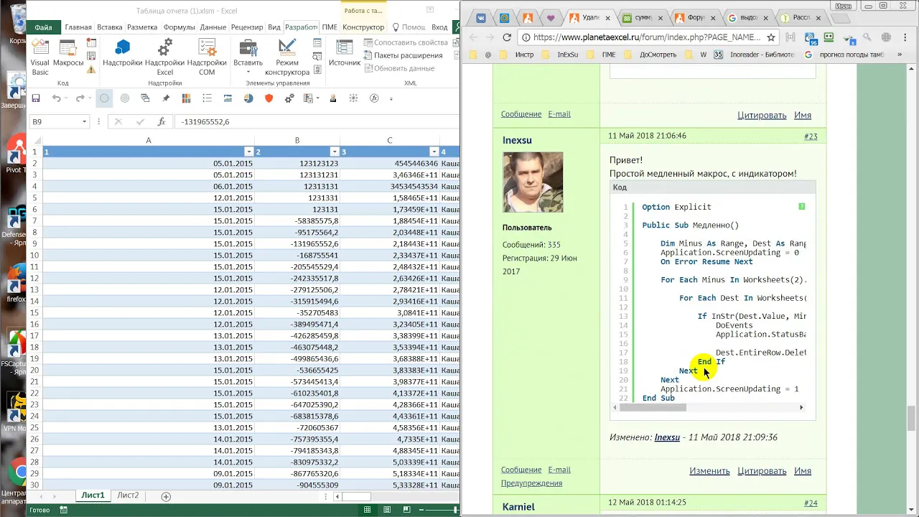This screenshot has width=919, height=517.
Task: Switch to Normal view in status bar
Action: [x=367, y=510]
